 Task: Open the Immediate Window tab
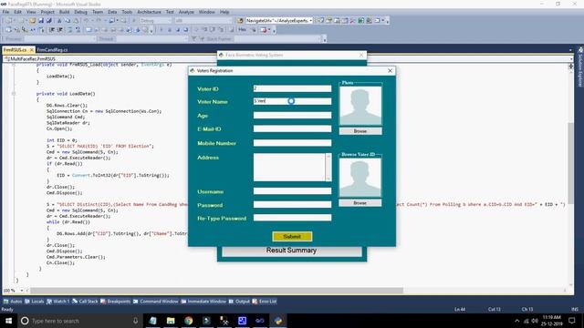click(203, 302)
